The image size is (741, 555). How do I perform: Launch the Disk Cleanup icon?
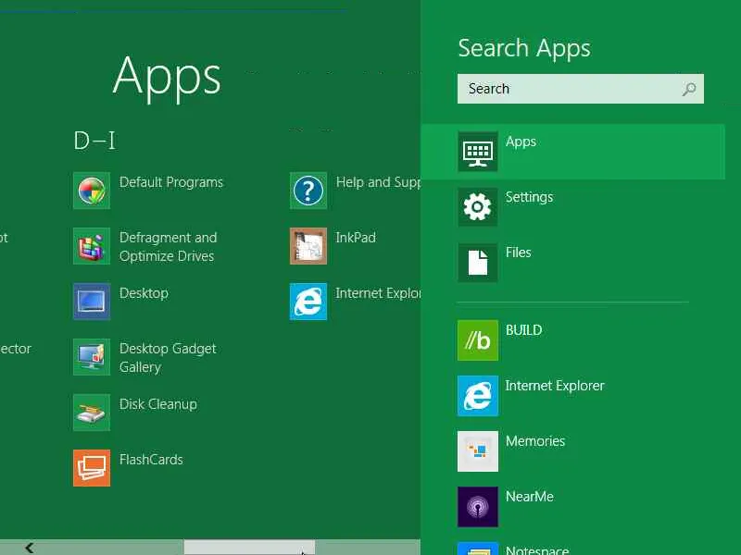click(92, 413)
